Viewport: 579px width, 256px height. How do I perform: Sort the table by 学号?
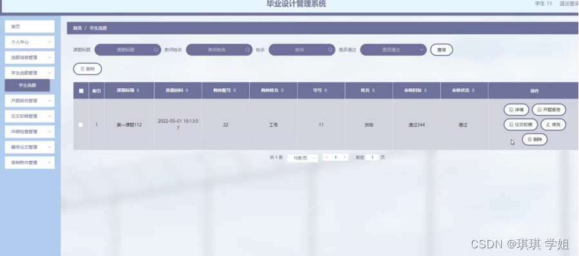pos(325,91)
